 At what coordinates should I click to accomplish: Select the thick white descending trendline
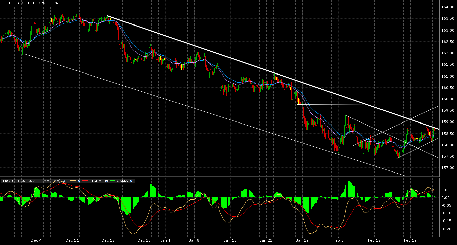273,72
